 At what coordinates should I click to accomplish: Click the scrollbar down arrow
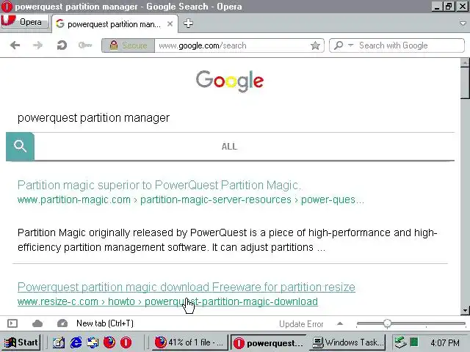coord(465,310)
